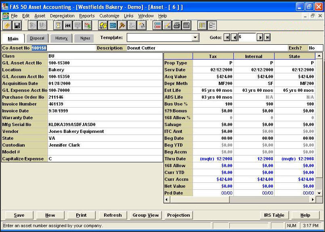Click the folder transfer arrow toolbar icon
This screenshot has height=232, width=325.
[142, 26]
